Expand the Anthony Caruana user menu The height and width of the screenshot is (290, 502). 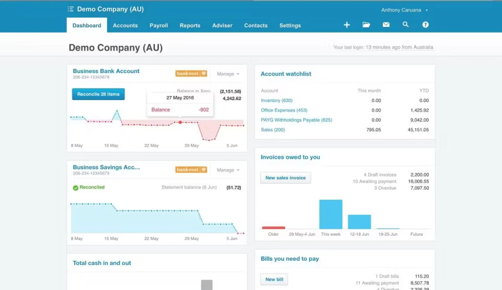(405, 10)
